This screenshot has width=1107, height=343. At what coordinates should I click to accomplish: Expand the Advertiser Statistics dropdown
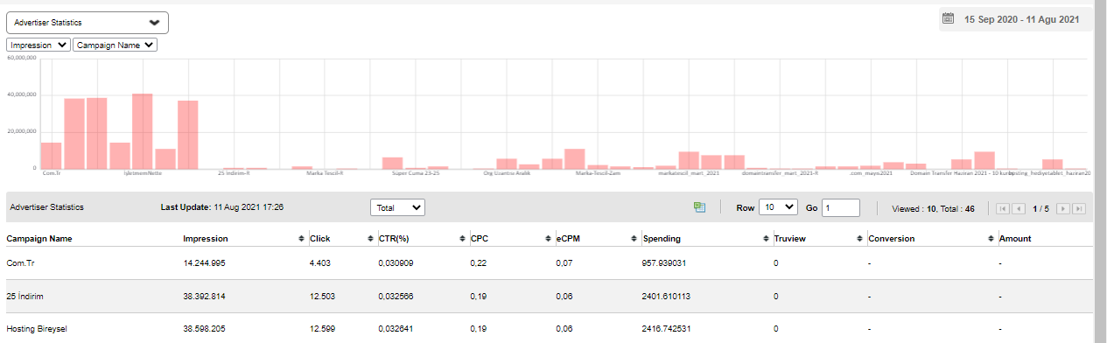tap(88, 23)
